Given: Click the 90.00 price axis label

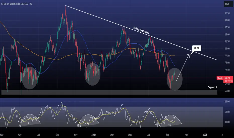Looking at the screenshot, I should [x=227, y=20].
